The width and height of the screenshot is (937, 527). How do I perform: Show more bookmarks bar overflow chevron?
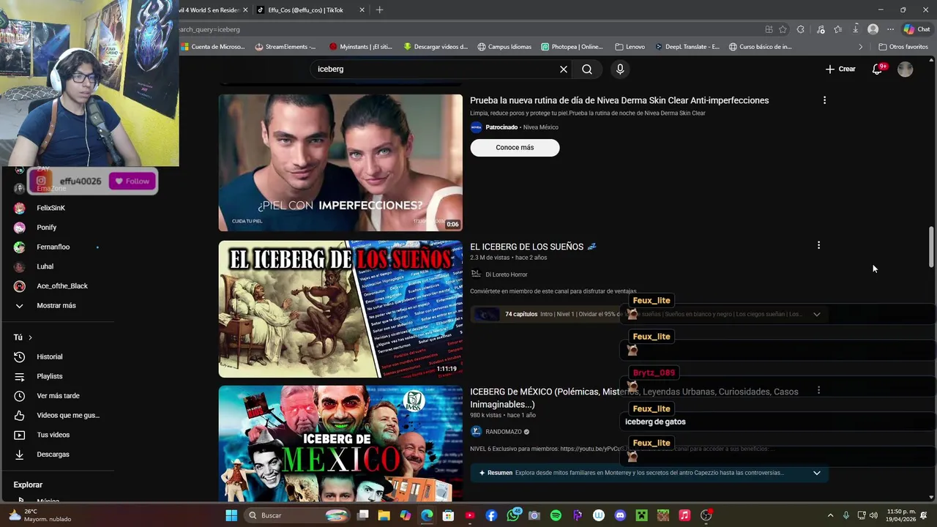tap(860, 47)
